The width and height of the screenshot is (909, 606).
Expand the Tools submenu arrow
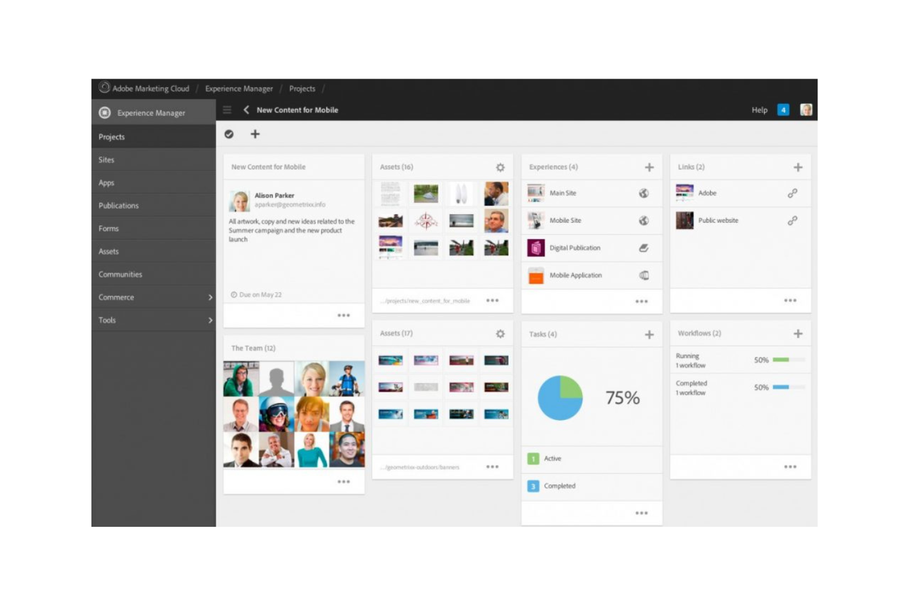click(x=210, y=320)
